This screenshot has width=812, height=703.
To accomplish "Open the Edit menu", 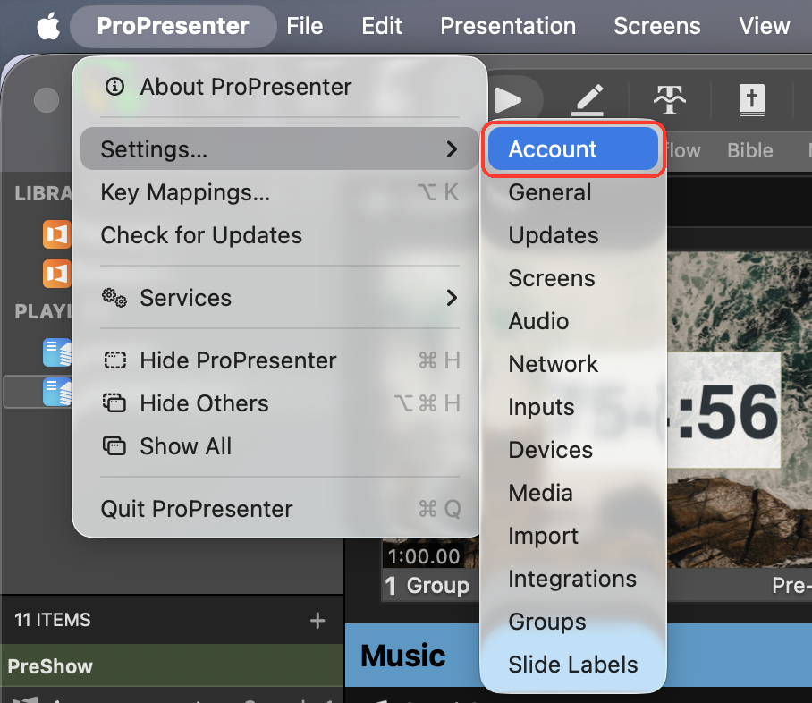I will (382, 26).
